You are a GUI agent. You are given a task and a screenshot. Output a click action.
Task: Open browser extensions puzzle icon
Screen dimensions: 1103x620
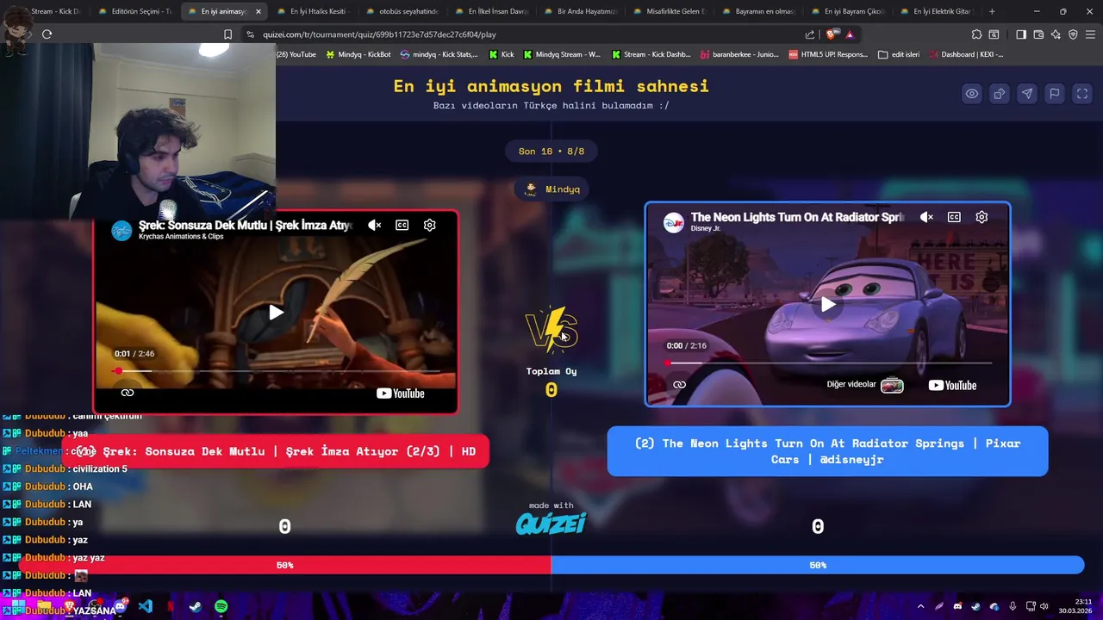(x=976, y=34)
